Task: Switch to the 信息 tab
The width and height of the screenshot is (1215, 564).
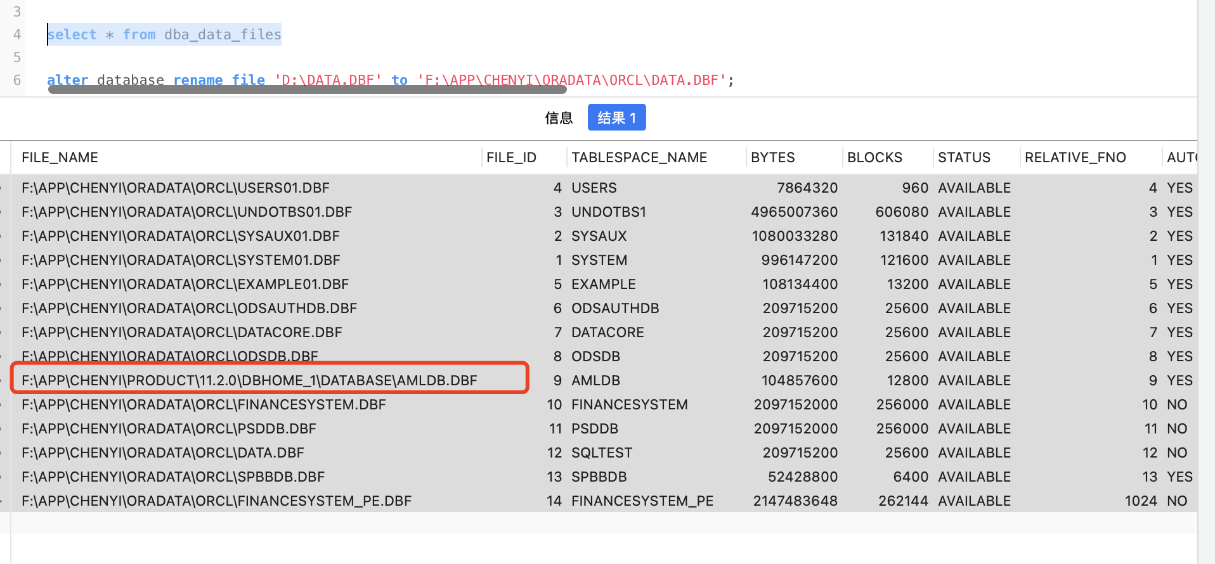Action: 558,118
